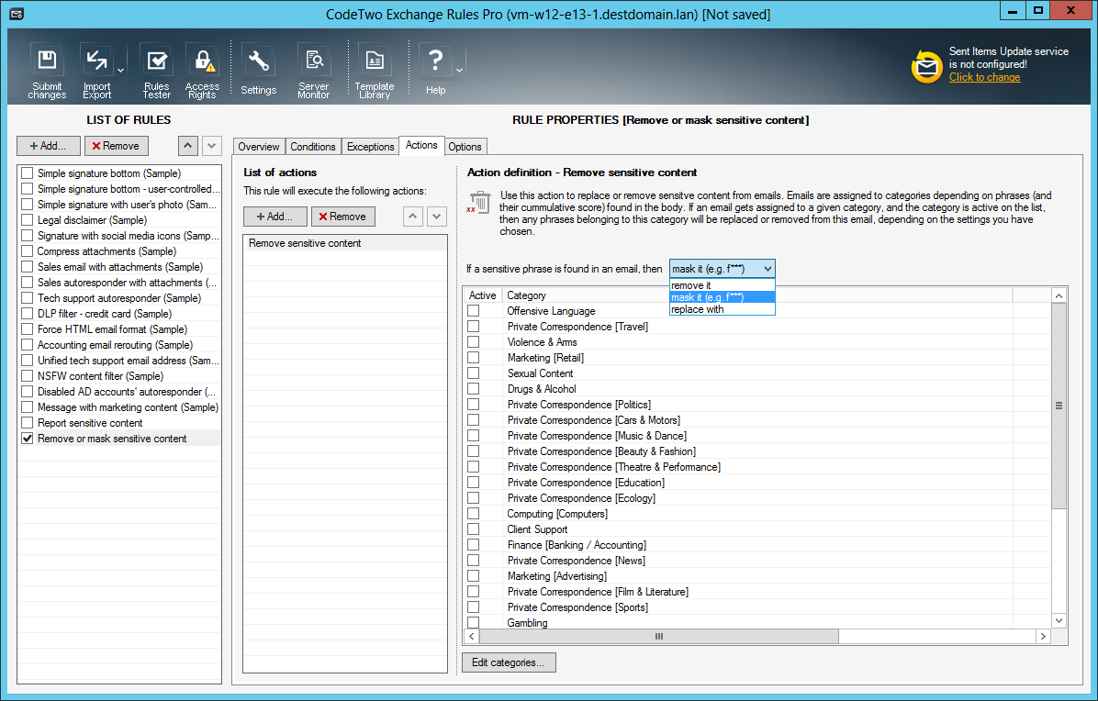Click the Active column header
The image size is (1098, 701).
(x=483, y=295)
